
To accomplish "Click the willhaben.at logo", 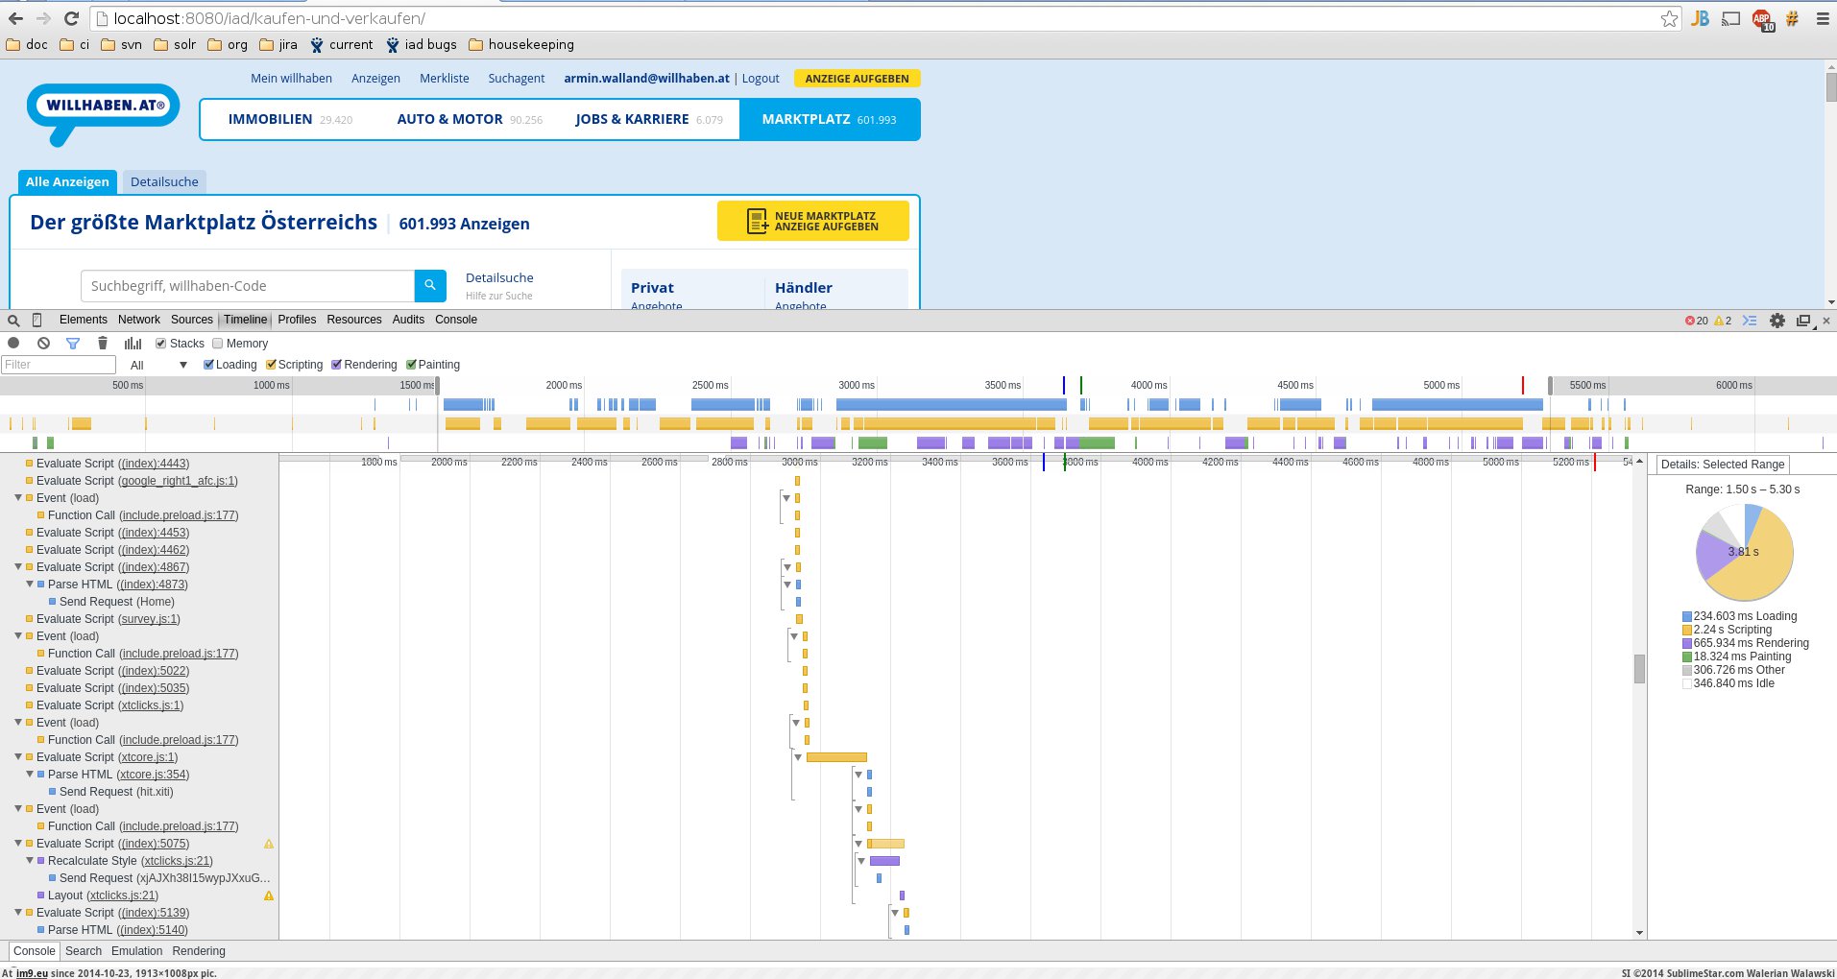I will (x=103, y=113).
